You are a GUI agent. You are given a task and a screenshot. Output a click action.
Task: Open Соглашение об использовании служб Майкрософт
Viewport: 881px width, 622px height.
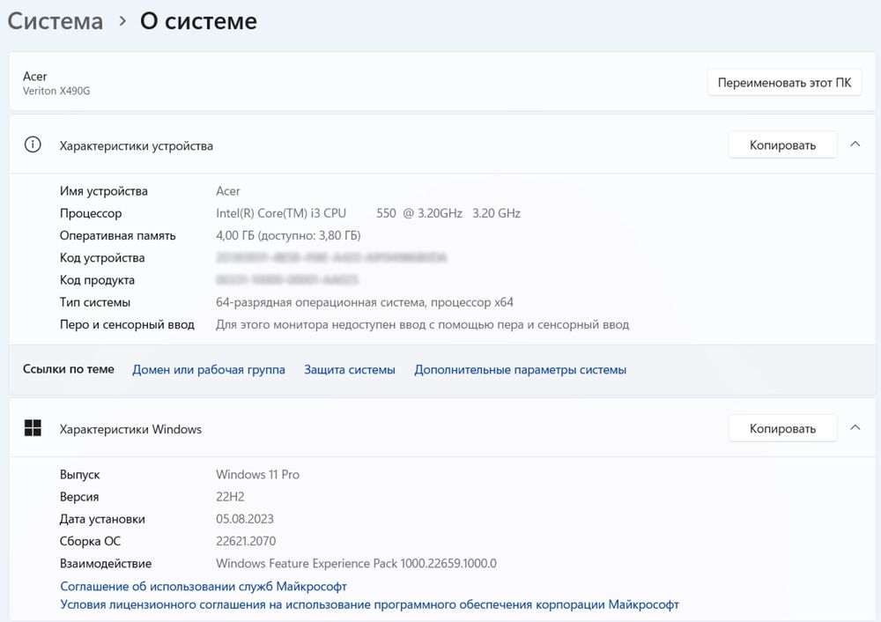coord(204,587)
